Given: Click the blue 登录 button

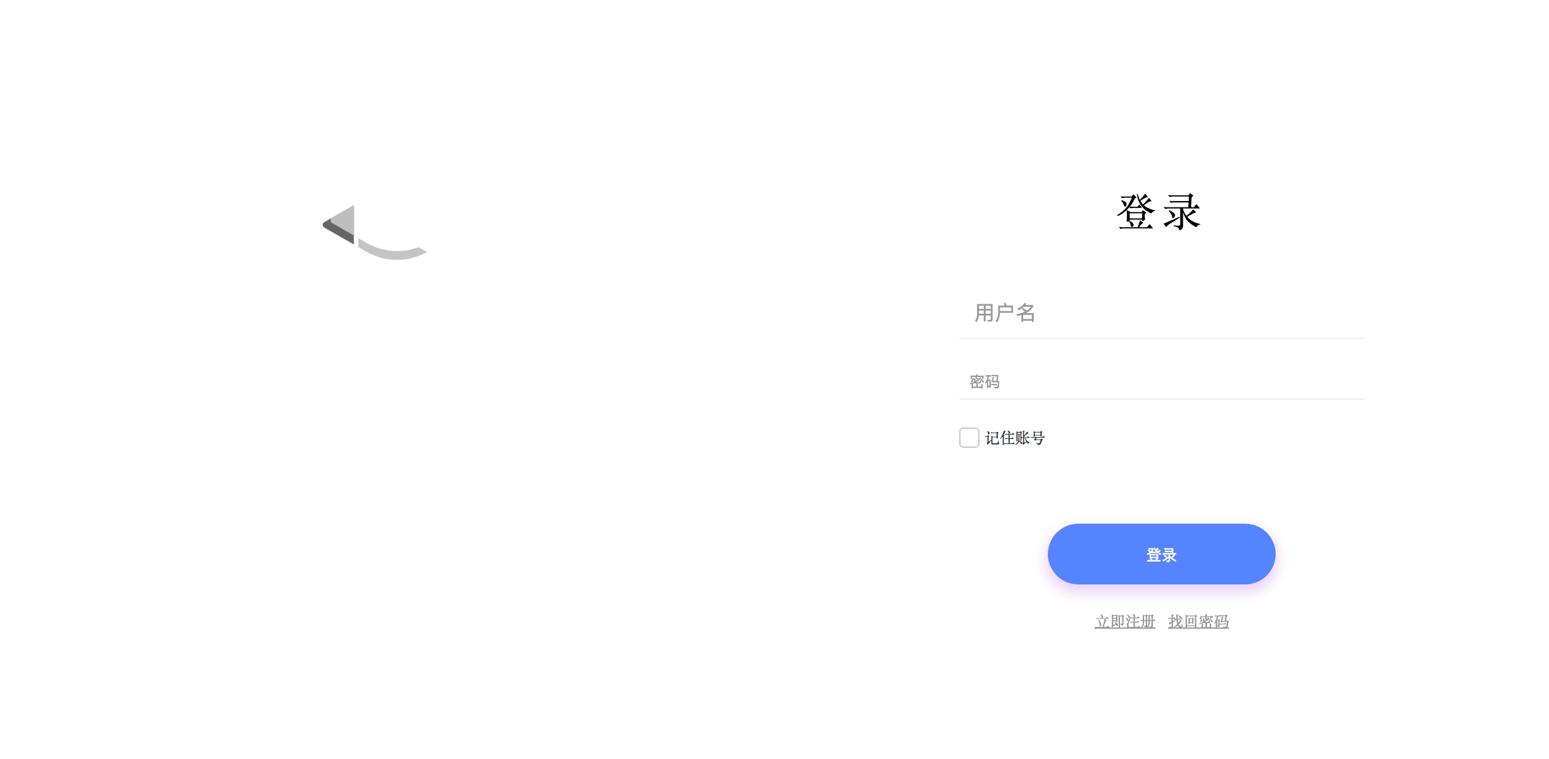Looking at the screenshot, I should pos(1161,554).
